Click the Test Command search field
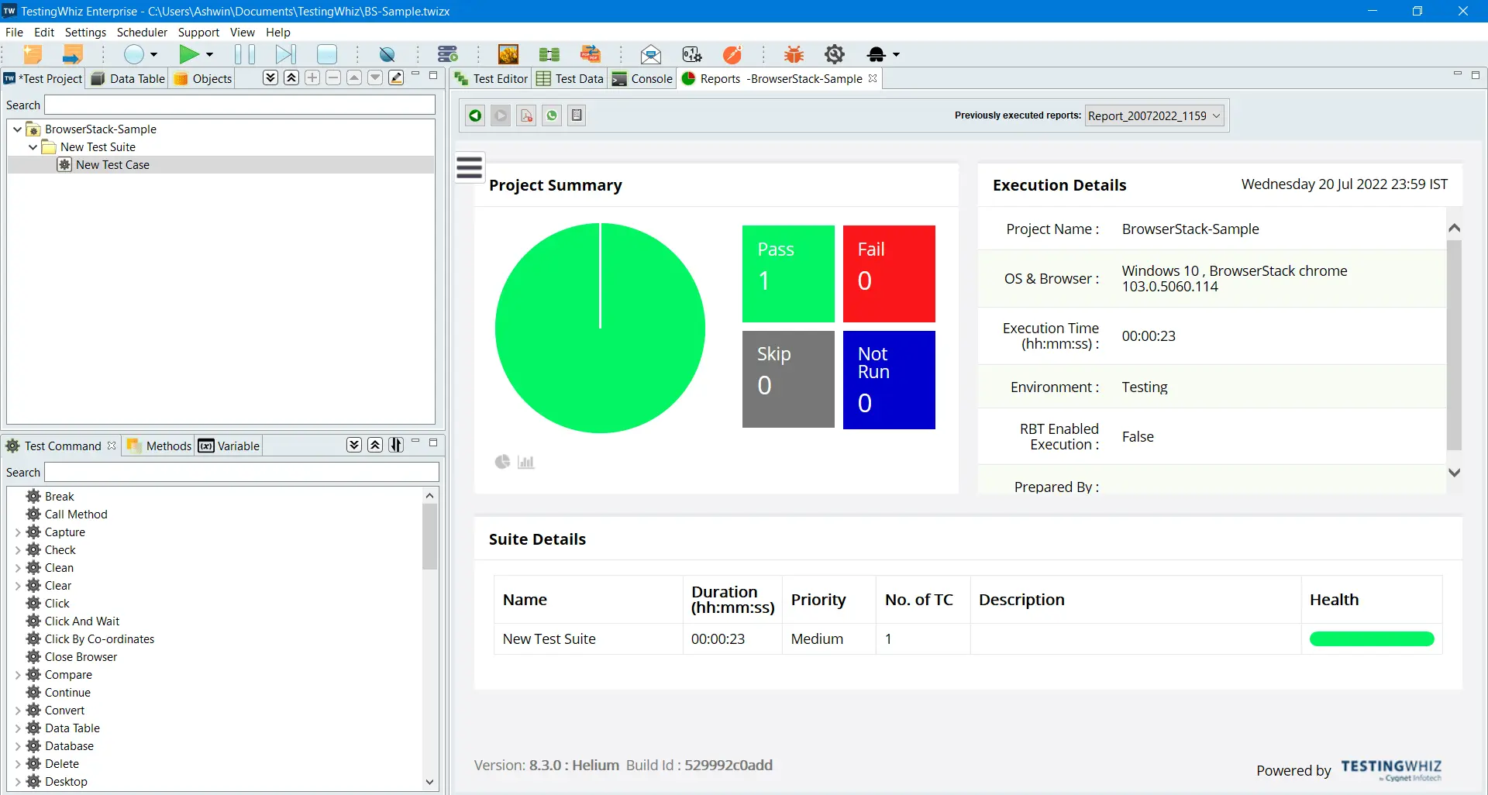This screenshot has width=1488, height=795. pyautogui.click(x=241, y=473)
